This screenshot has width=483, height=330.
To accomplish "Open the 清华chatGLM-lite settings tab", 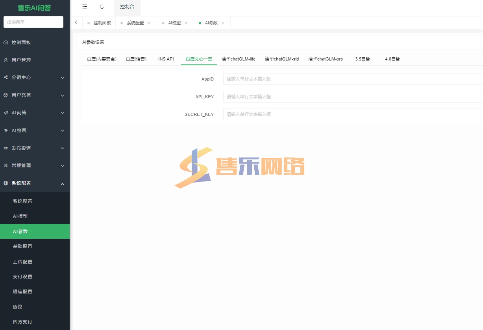I will coord(239,59).
